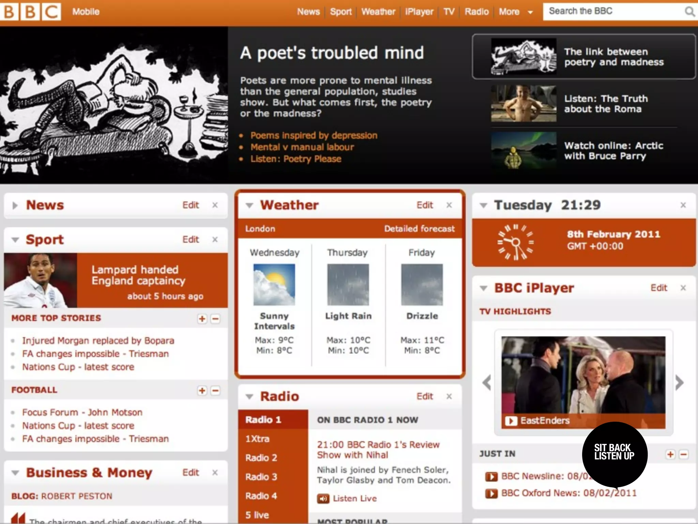Click the search magnifier icon

click(689, 12)
